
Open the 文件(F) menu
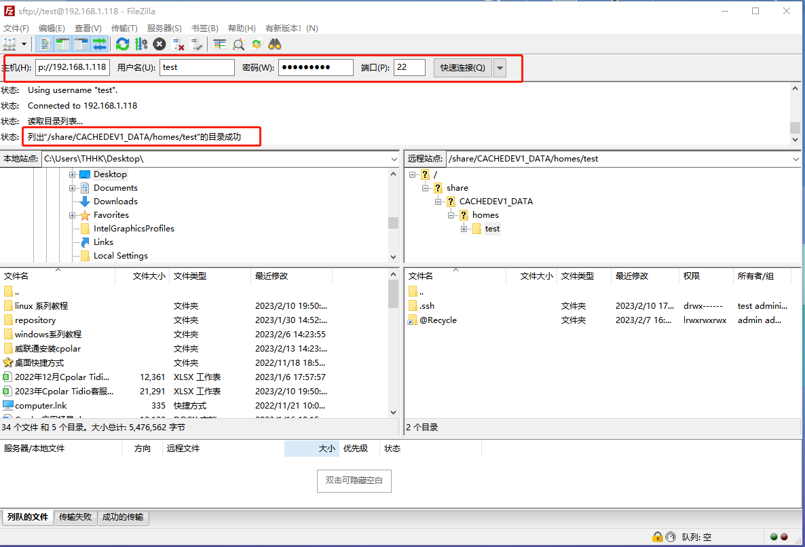(x=16, y=29)
